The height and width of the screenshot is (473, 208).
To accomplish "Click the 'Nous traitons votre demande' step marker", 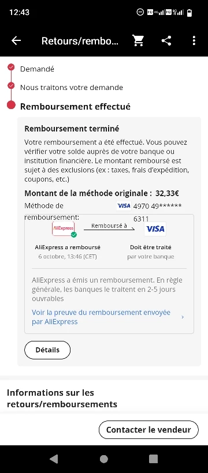I will (x=11, y=86).
